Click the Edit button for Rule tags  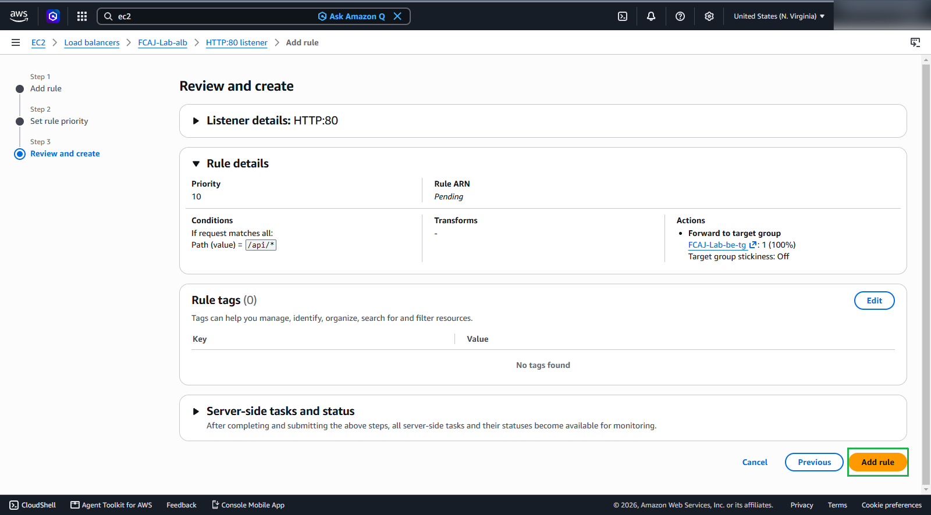pyautogui.click(x=874, y=301)
